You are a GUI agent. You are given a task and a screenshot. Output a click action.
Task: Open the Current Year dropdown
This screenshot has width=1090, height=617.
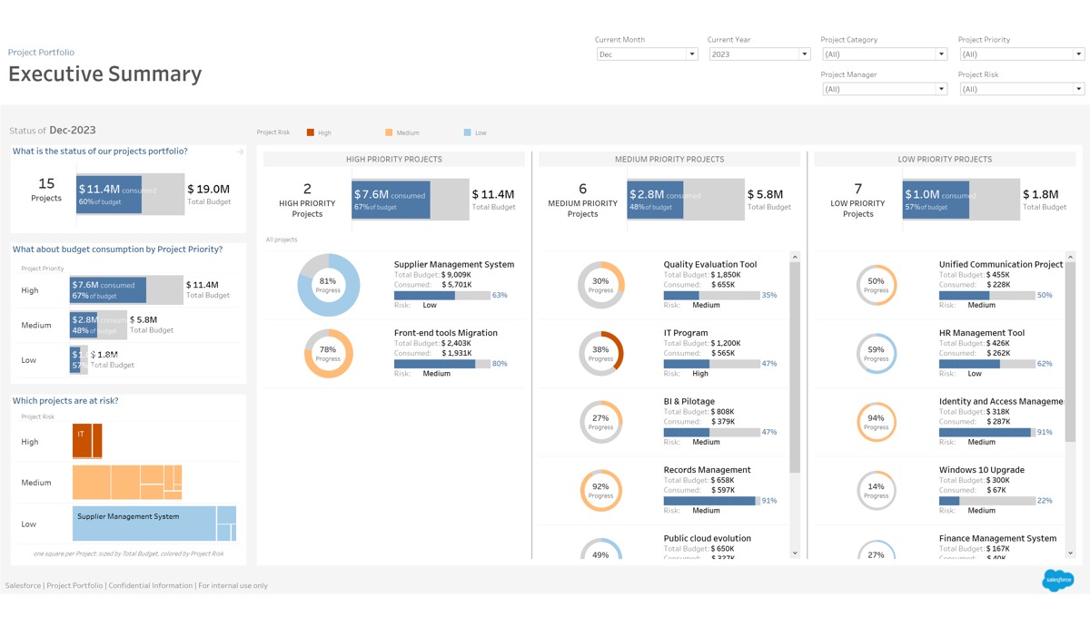[758, 54]
